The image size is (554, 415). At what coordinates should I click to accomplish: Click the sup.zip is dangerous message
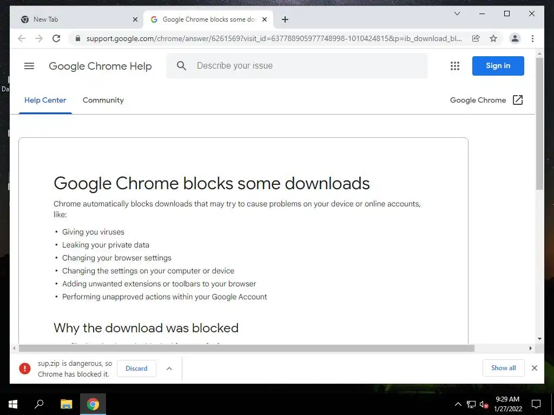click(x=75, y=369)
